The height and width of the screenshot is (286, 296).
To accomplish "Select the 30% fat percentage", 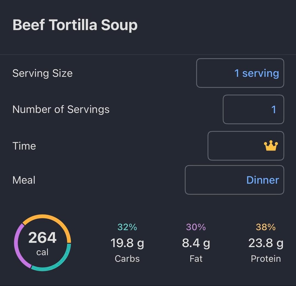I will 196,227.
